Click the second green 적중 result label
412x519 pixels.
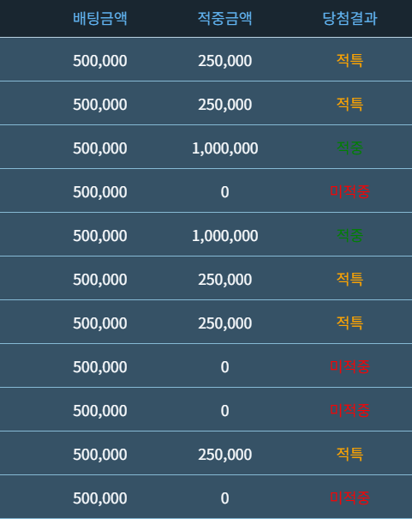click(349, 235)
